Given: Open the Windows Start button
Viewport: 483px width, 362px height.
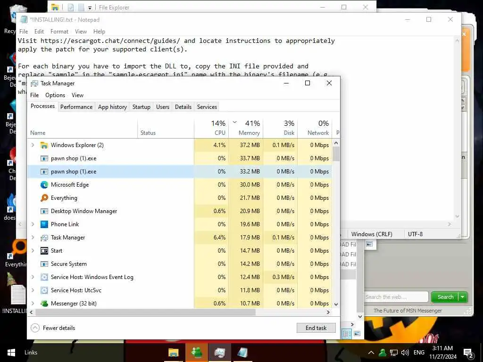Looking at the screenshot, I should click(x=11, y=353).
